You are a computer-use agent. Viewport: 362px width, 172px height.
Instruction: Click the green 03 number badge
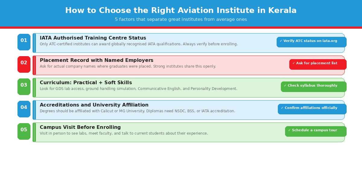tap(24, 87)
